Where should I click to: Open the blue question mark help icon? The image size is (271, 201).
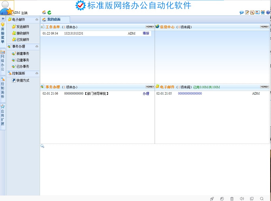[268, 12]
